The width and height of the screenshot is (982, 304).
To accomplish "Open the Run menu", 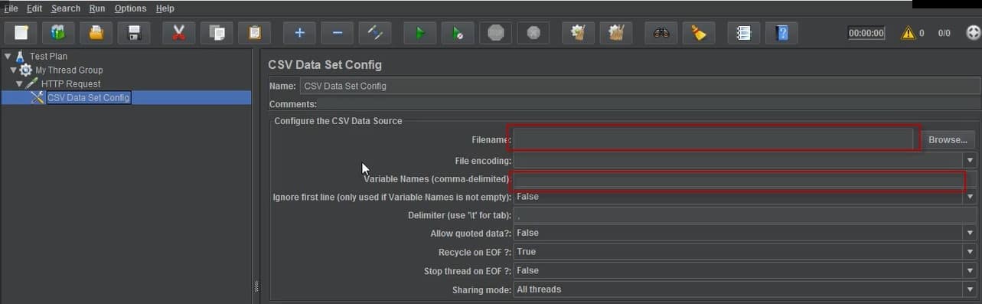I will tap(97, 8).
